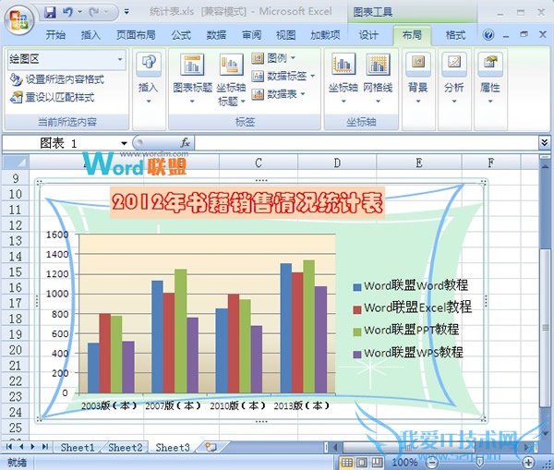Viewport: 554px width, 470px height.
Task: Click 设置所选内容格式
Action: 57,79
